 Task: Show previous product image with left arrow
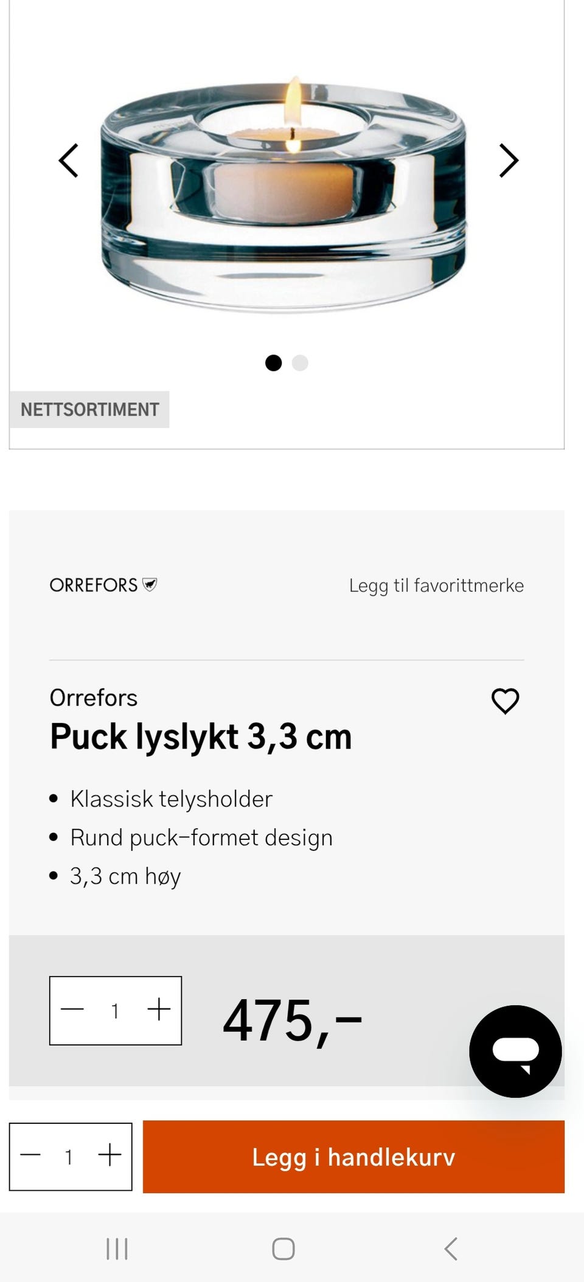pyautogui.click(x=68, y=161)
